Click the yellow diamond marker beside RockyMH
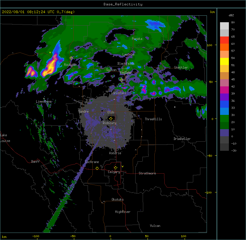Image resolution: width=246 pixels, height=240 pixels. pos(71,58)
